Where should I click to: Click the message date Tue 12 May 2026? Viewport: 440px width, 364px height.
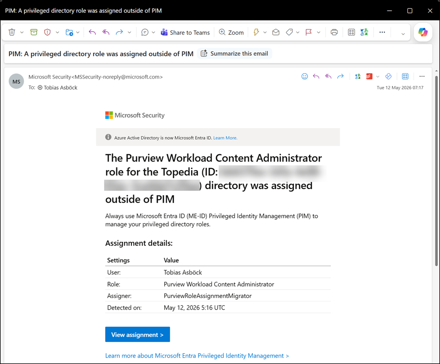[400, 88]
